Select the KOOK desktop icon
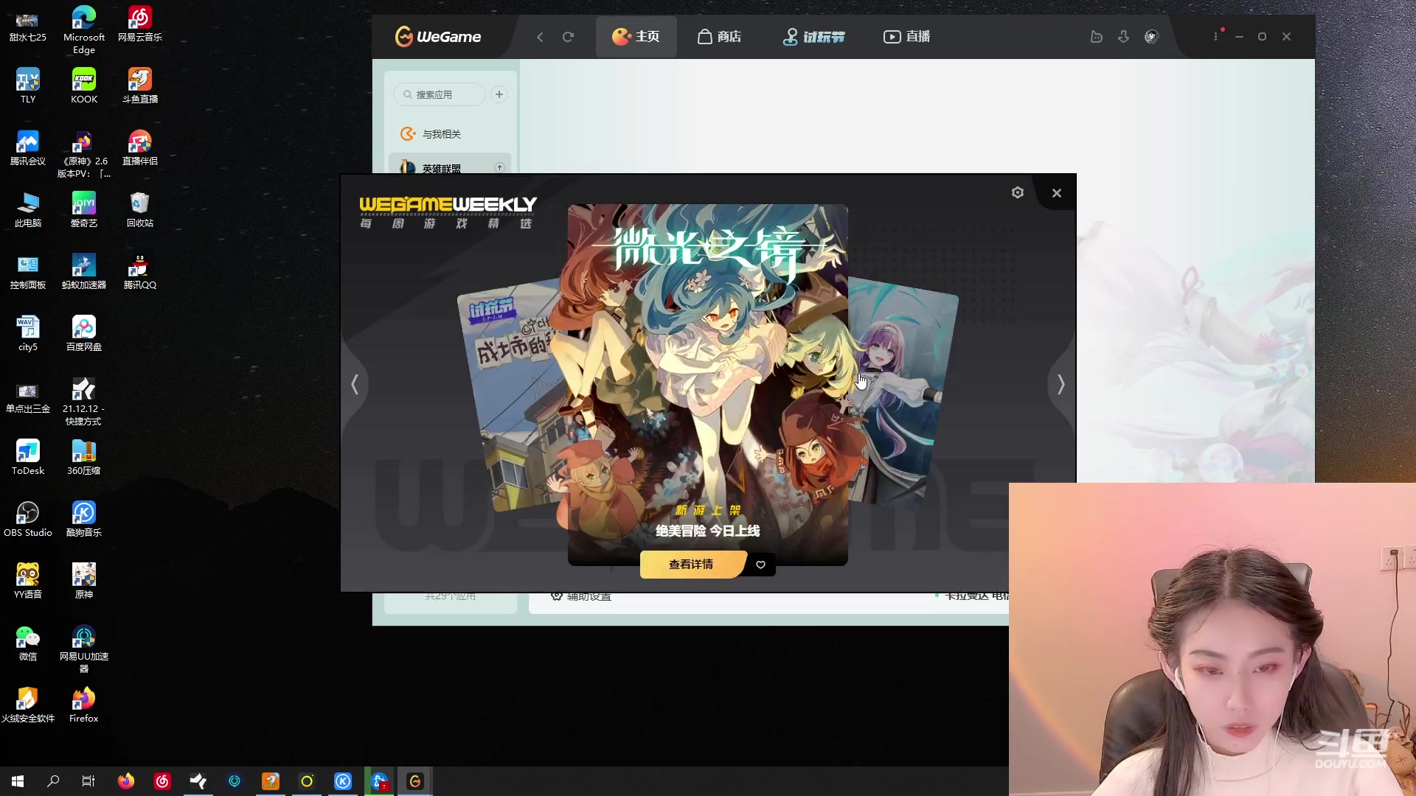 [x=84, y=85]
